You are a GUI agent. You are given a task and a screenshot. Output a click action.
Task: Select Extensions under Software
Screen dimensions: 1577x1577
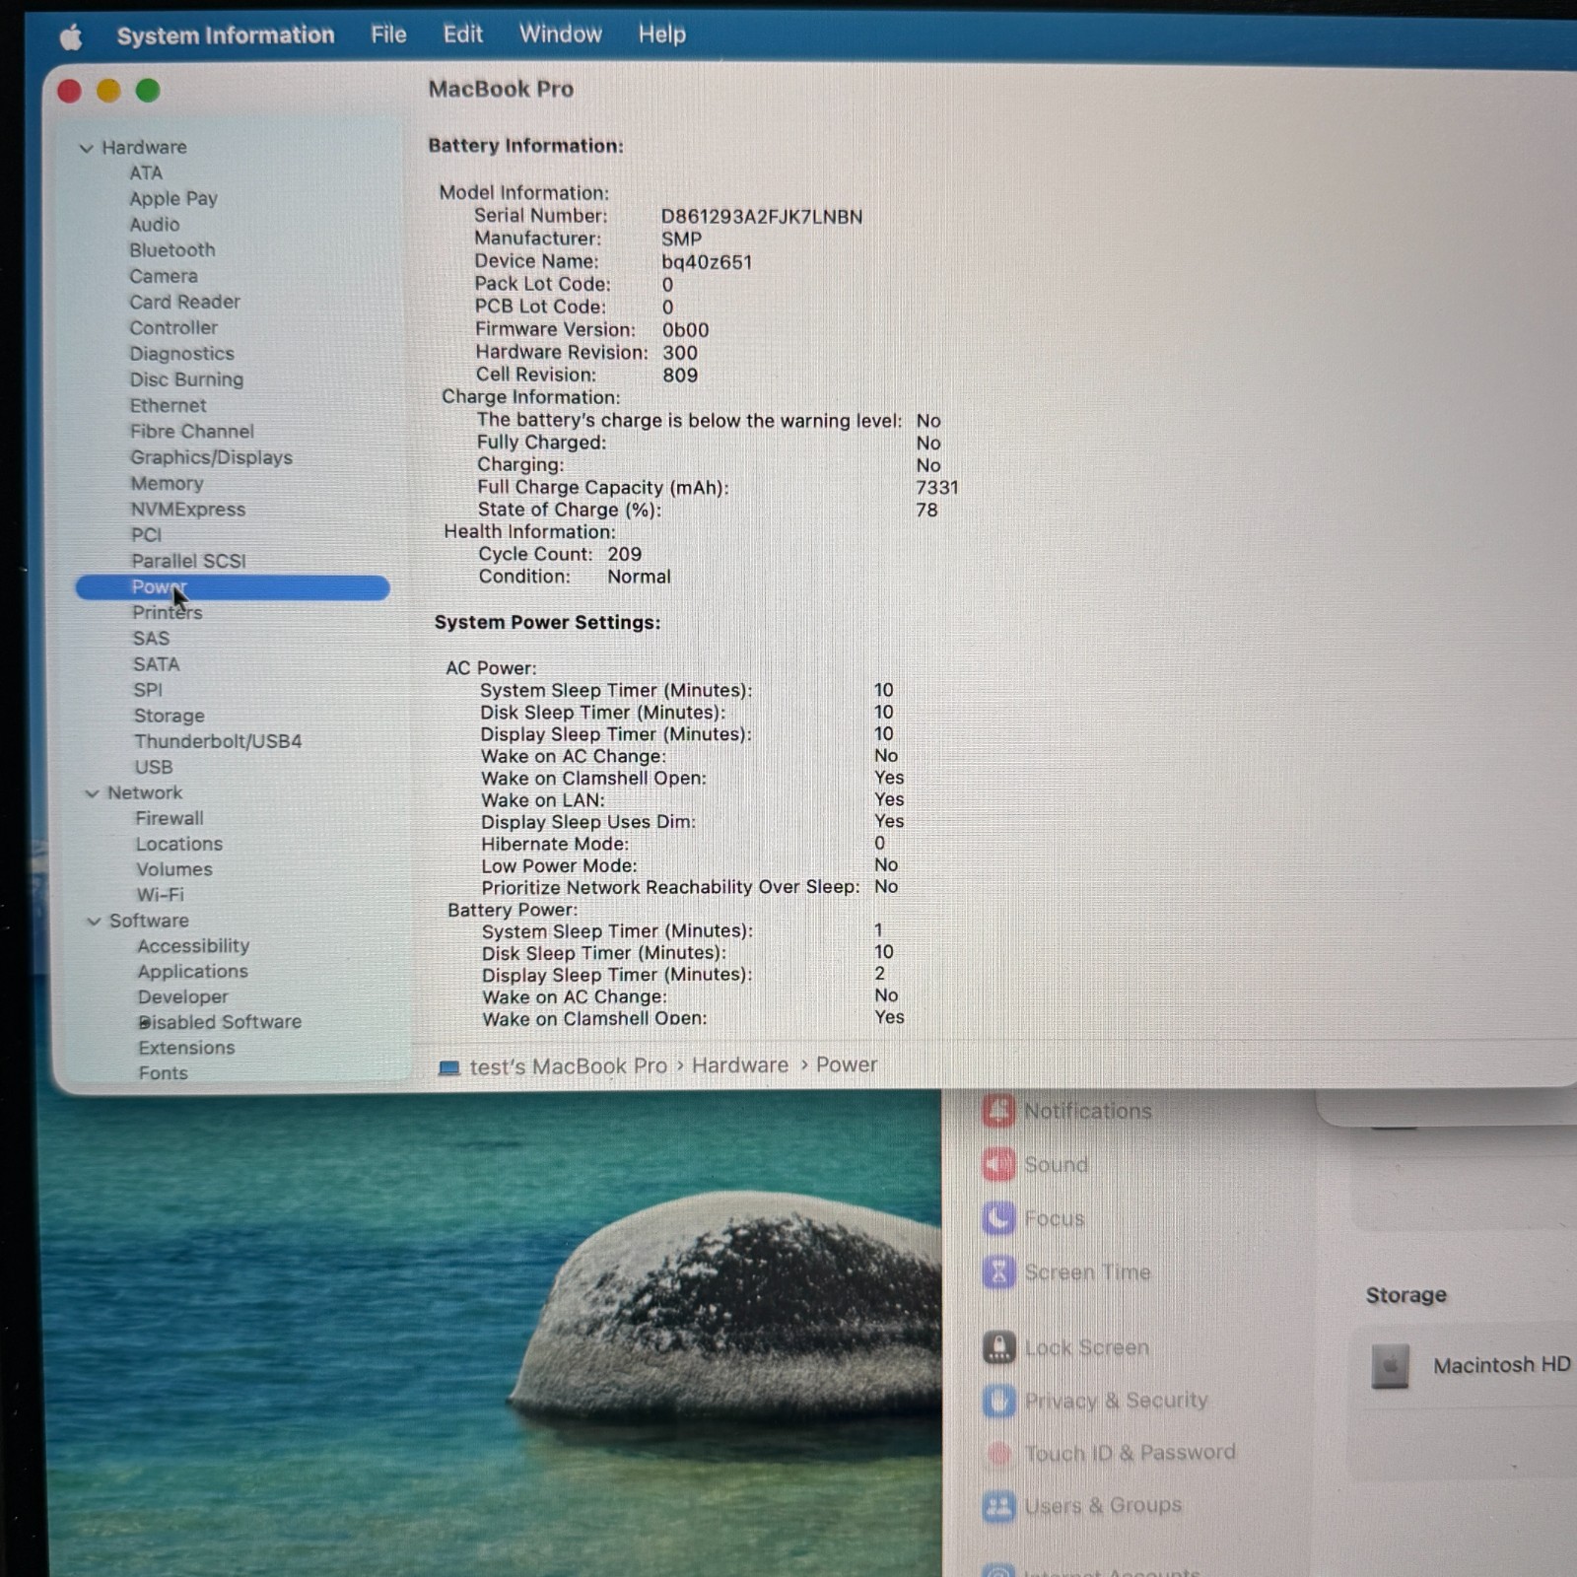pos(187,1048)
